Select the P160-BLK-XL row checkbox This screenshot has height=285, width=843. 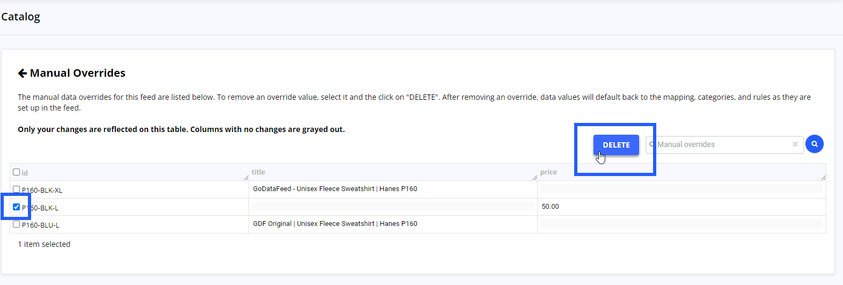point(17,189)
